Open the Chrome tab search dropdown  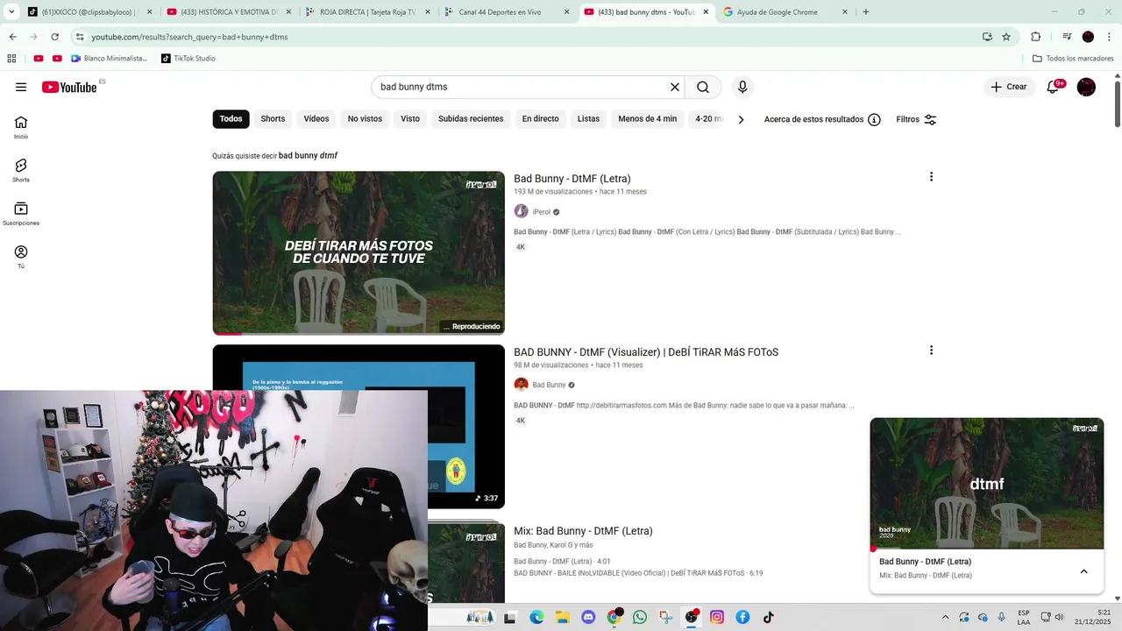[11, 12]
